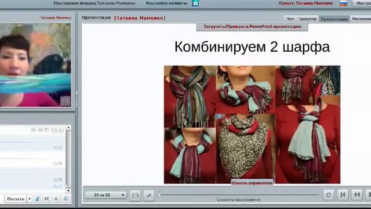Click the Послать send button
Screen dimensions: 371x209
pyautogui.click(x=16, y=199)
